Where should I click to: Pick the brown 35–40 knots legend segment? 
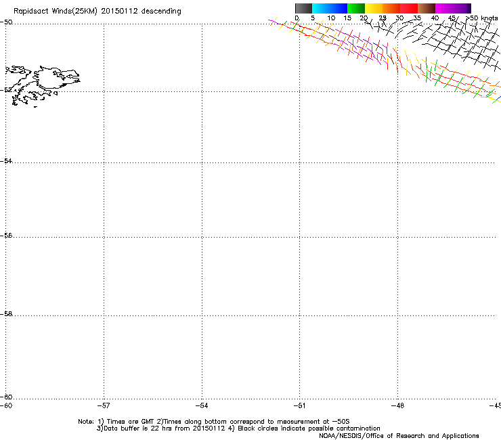[x=427, y=8]
